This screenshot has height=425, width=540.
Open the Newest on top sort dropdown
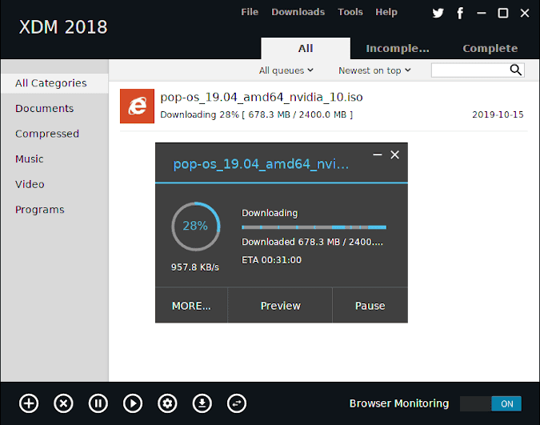pyautogui.click(x=374, y=70)
